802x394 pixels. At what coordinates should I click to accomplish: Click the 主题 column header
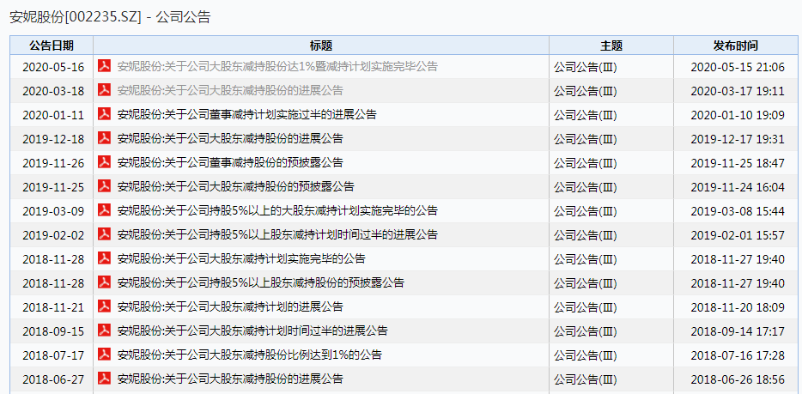point(611,45)
